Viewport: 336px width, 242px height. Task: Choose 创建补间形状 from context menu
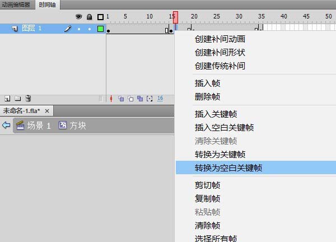tap(220, 53)
